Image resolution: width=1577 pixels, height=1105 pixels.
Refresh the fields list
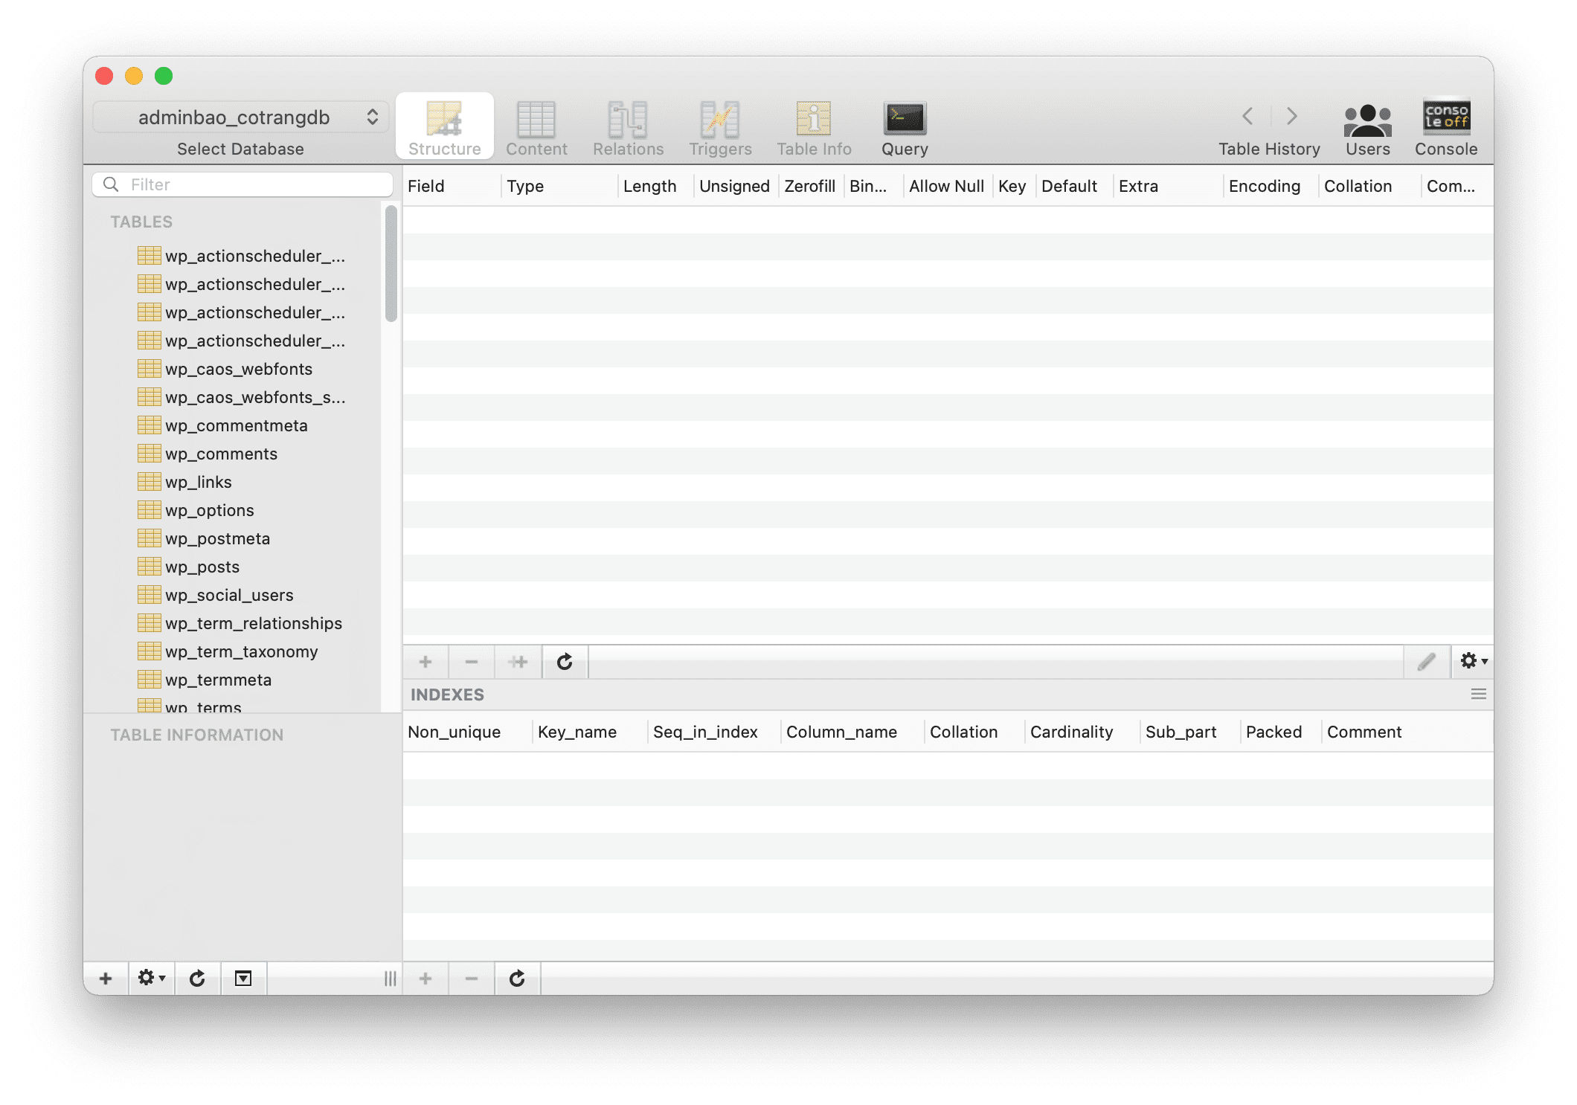(565, 662)
